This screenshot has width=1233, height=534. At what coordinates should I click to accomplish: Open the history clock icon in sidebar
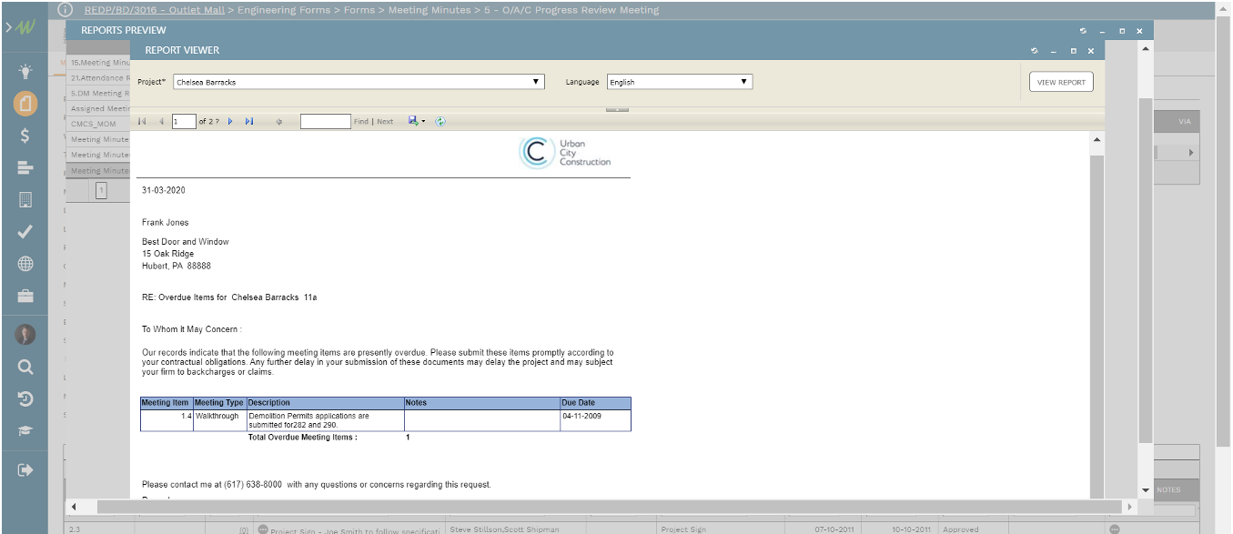25,398
